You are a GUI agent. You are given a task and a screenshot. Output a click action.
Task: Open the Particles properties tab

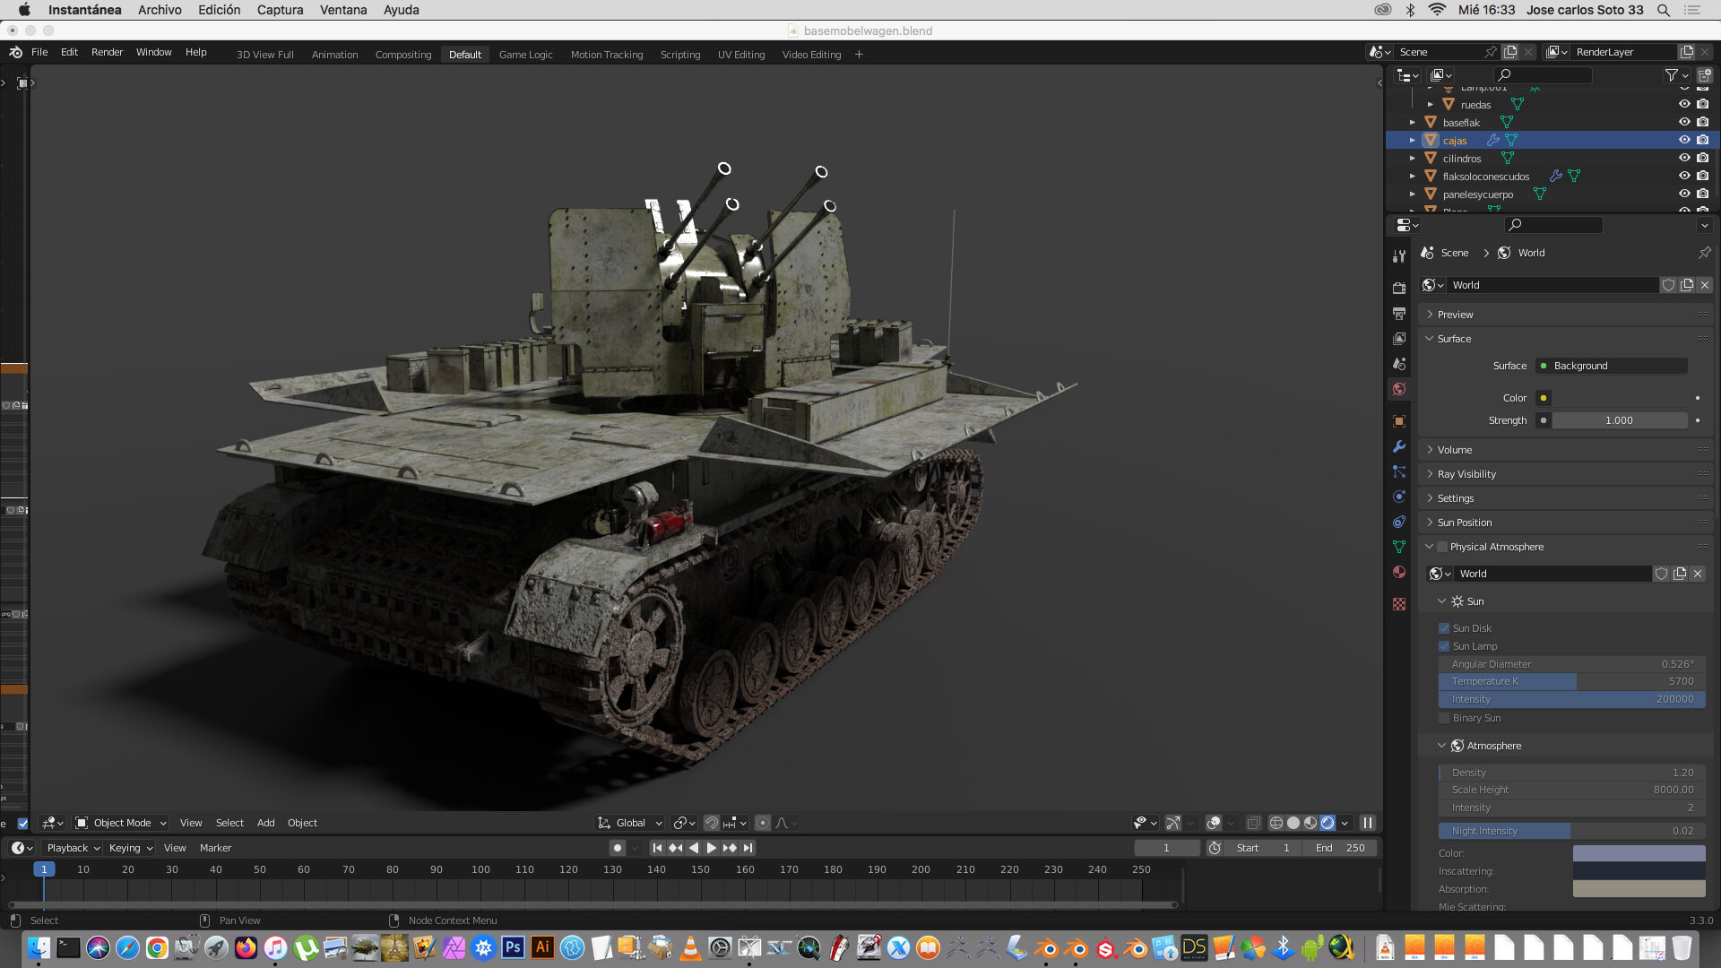[x=1399, y=471]
